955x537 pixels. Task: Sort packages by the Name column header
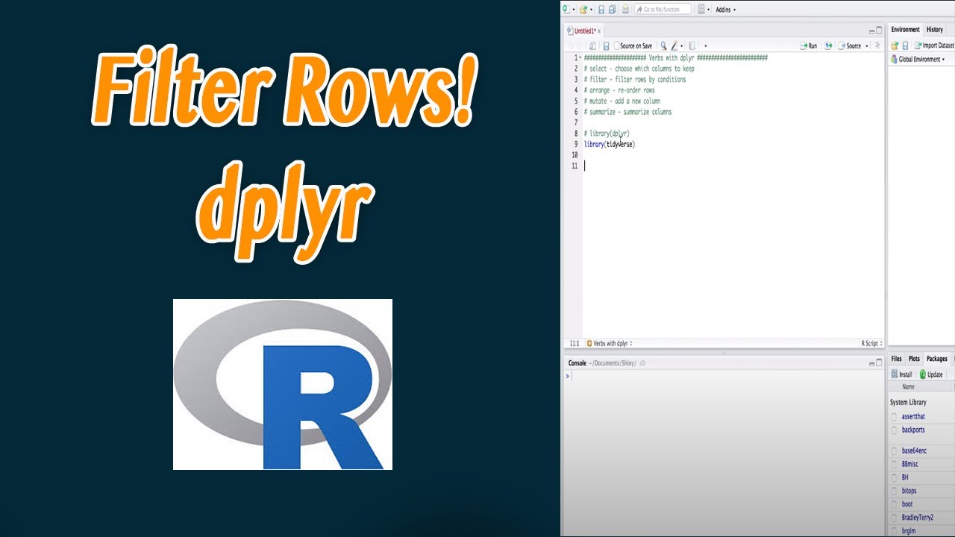[x=908, y=387]
